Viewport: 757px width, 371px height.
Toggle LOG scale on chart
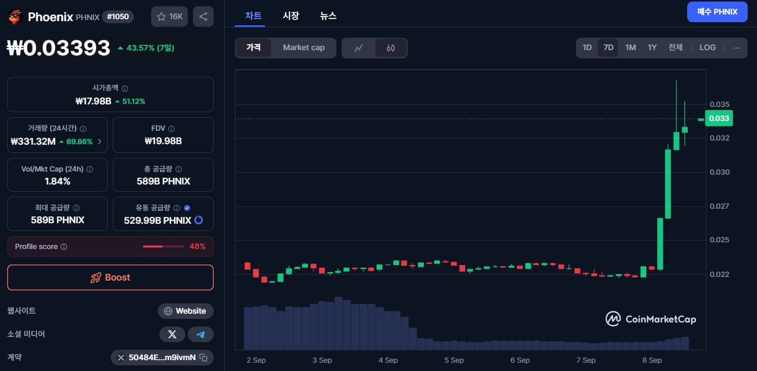tap(707, 48)
